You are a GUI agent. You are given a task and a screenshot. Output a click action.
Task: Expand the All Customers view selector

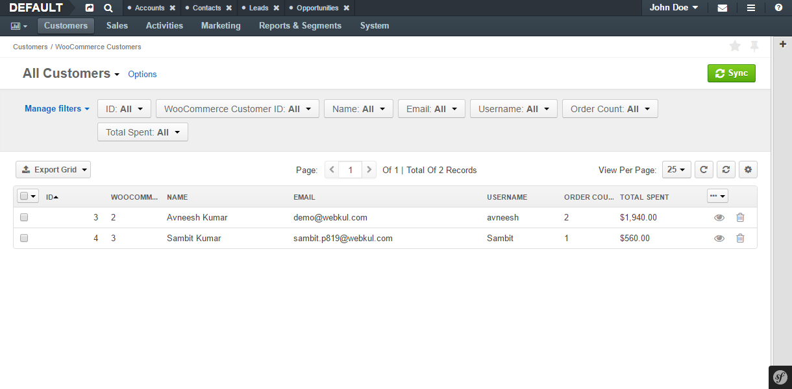pos(71,74)
